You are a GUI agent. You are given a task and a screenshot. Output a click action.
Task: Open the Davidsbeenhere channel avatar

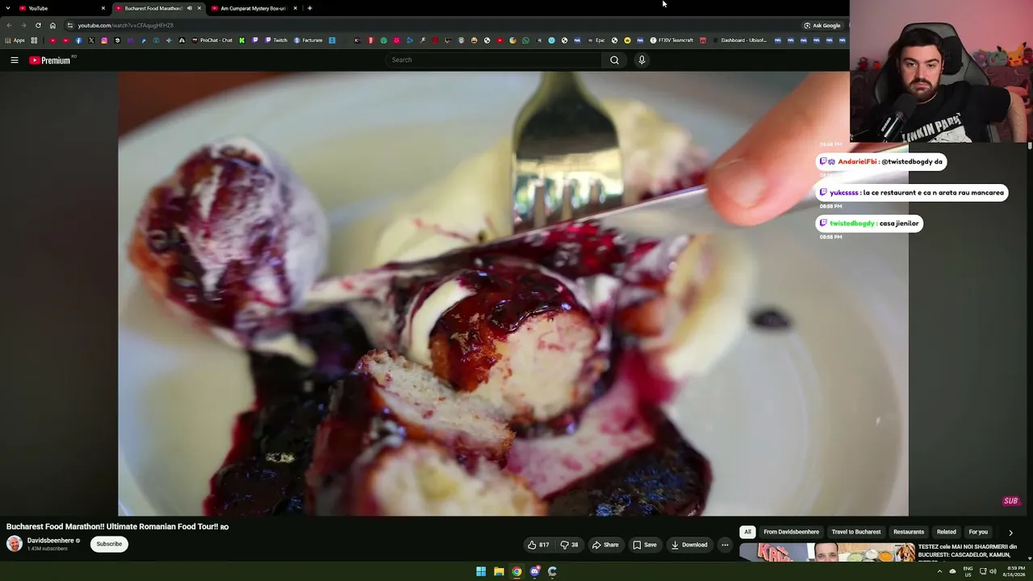click(15, 544)
